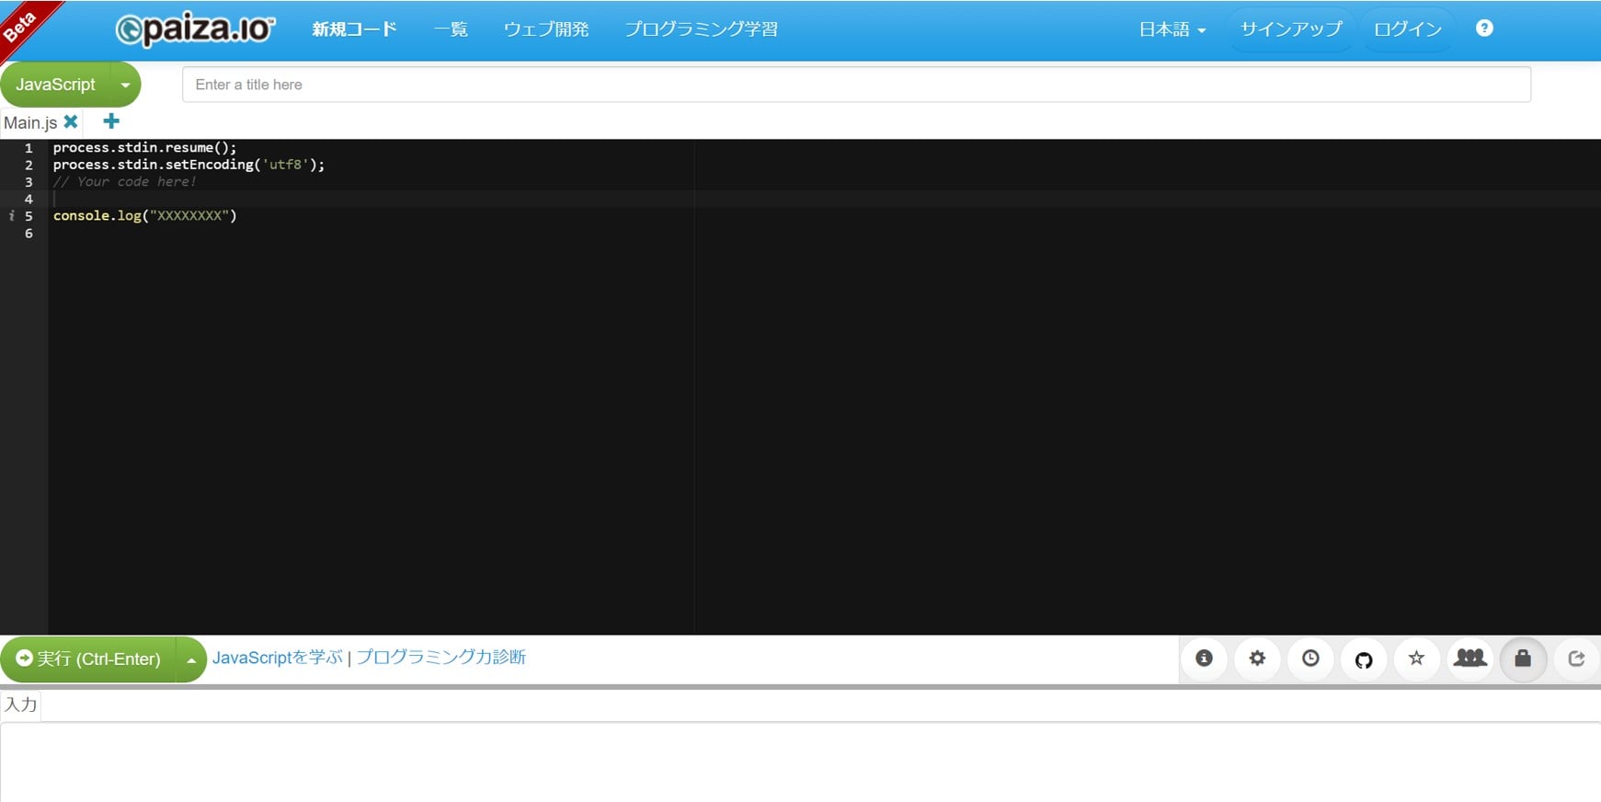This screenshot has width=1601, height=802.
Task: Toggle the lock privacy icon
Action: [x=1523, y=659]
